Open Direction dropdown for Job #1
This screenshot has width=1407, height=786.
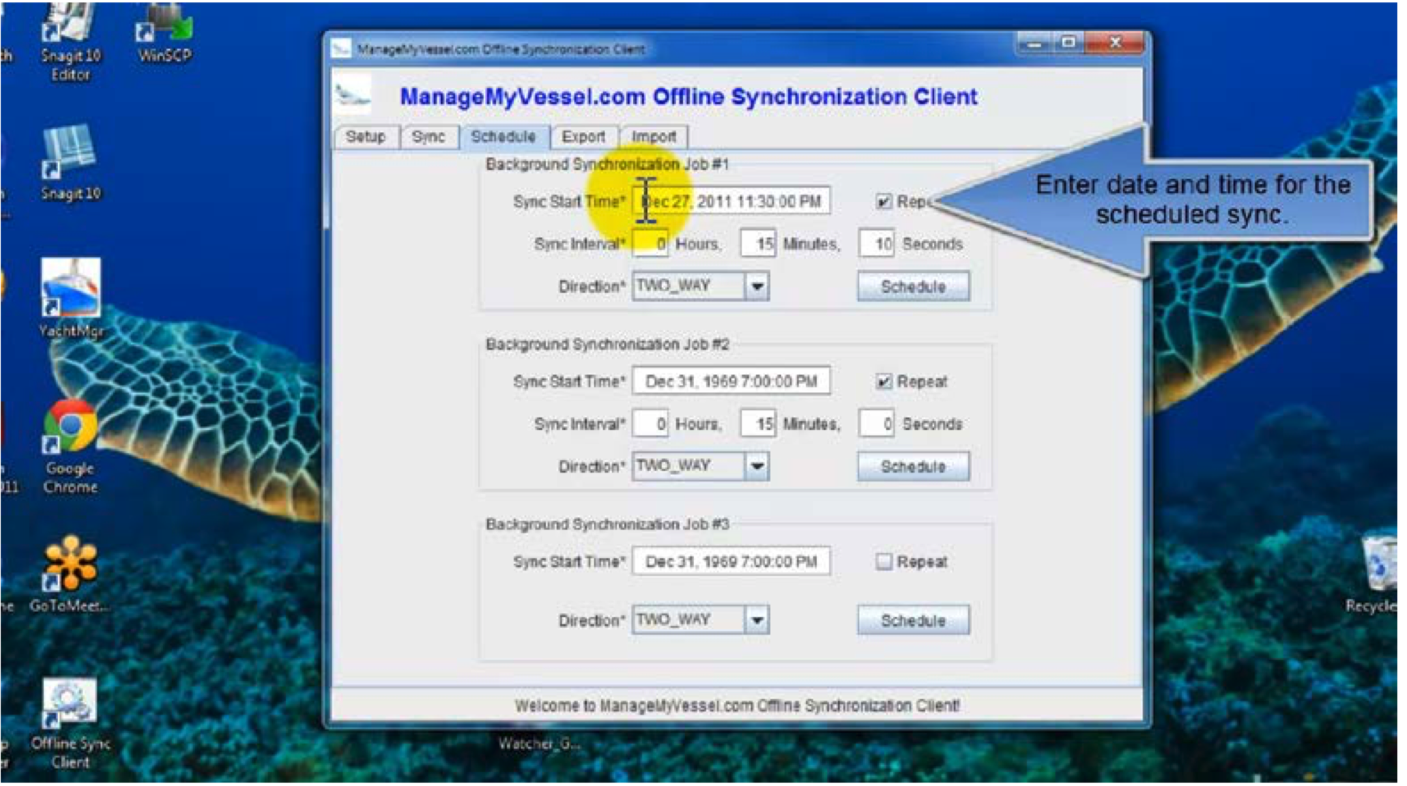757,286
